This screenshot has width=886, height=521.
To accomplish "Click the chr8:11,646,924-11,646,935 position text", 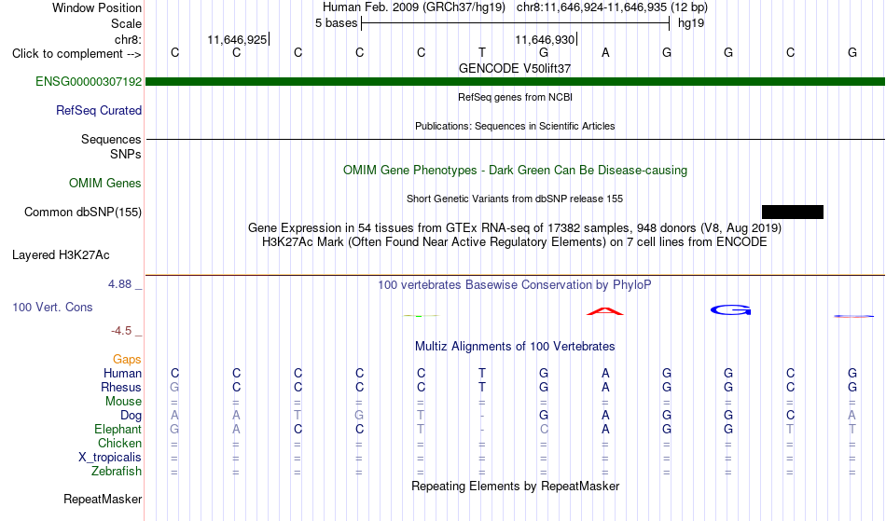I will (612, 7).
